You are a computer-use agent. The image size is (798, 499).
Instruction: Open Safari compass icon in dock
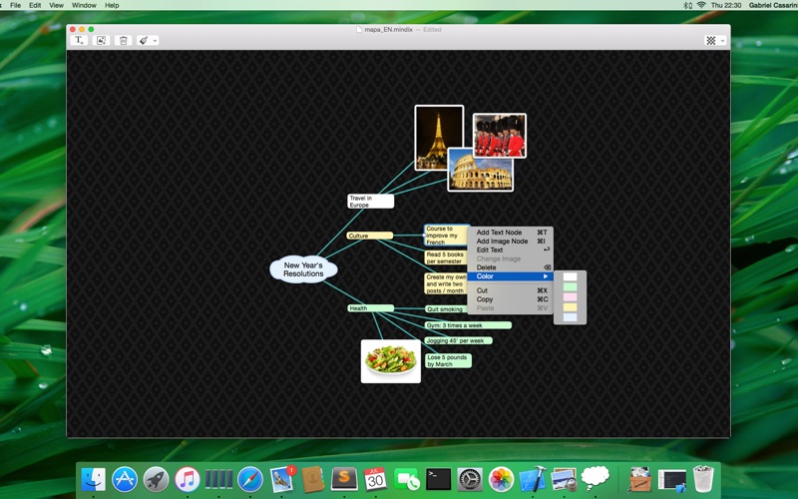tap(250, 480)
